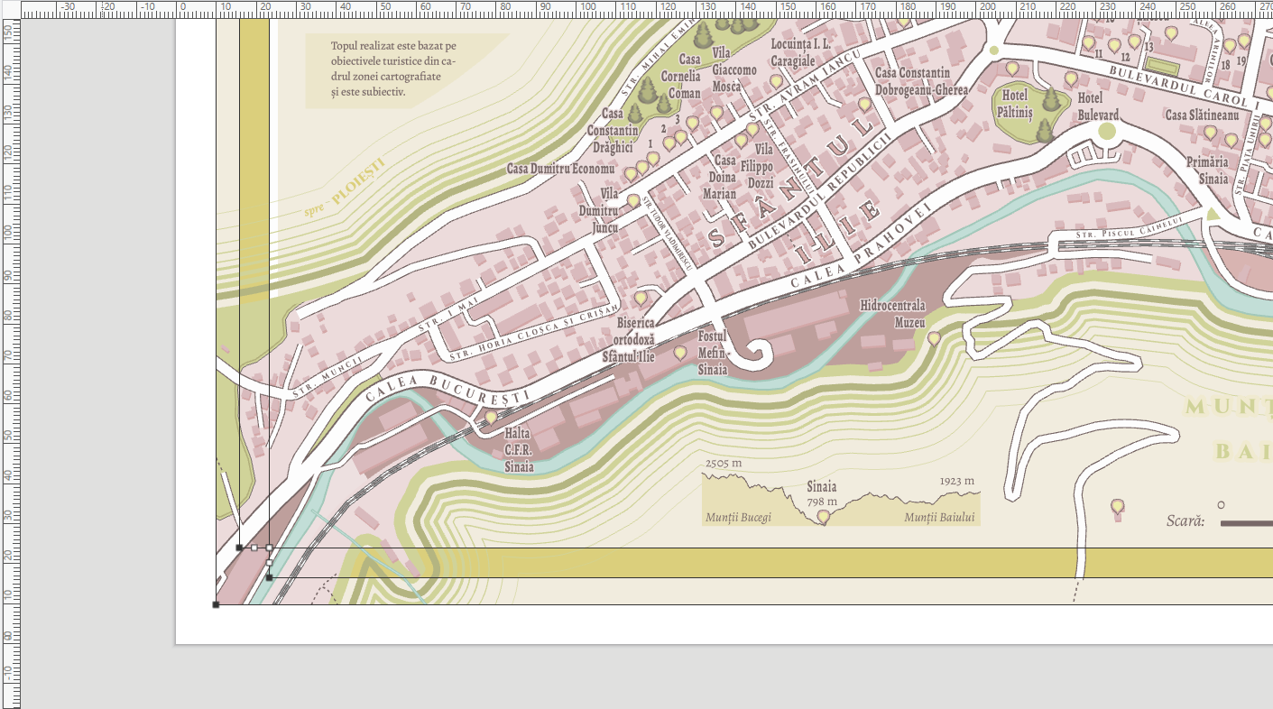This screenshot has height=709, width=1273.
Task: Select the lone pin left of the Scară label
Action: pos(1118,507)
